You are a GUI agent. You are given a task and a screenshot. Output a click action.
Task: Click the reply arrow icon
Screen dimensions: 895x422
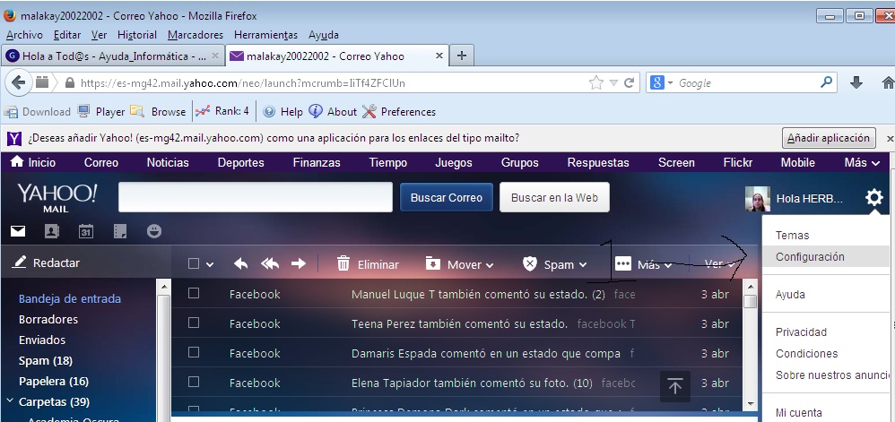pos(241,263)
